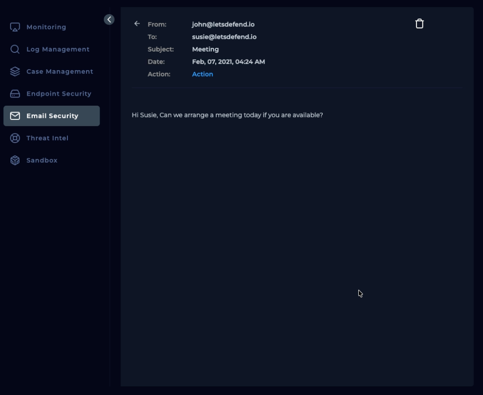Choose the Threat Intel label
Viewport: 483px width, 395px height.
coord(47,138)
